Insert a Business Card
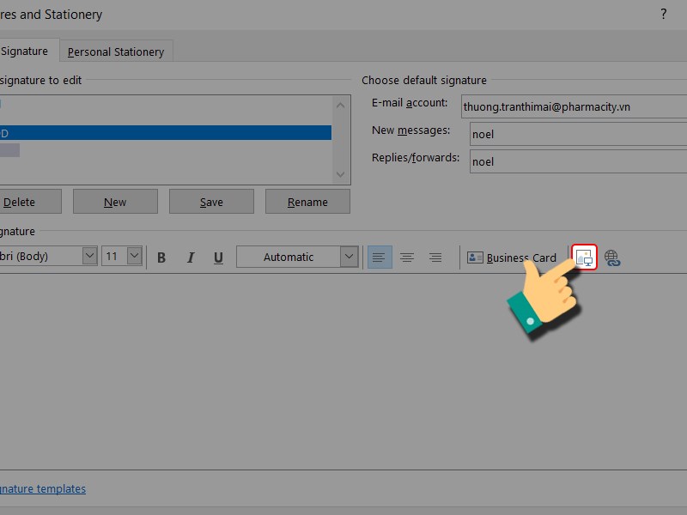This screenshot has height=515, width=687. (512, 257)
